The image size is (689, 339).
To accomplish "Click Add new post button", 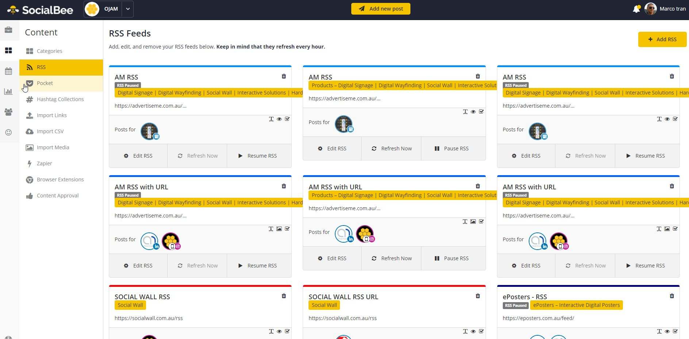I will point(380,9).
